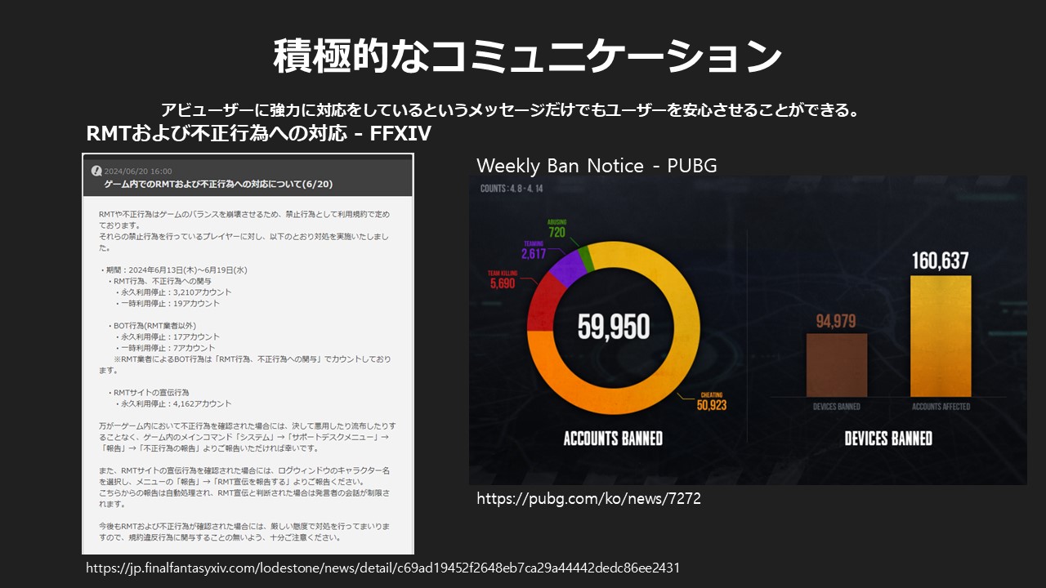Click 一時利用停止：7アカウント
The width and height of the screenshot is (1046, 588).
click(165, 348)
